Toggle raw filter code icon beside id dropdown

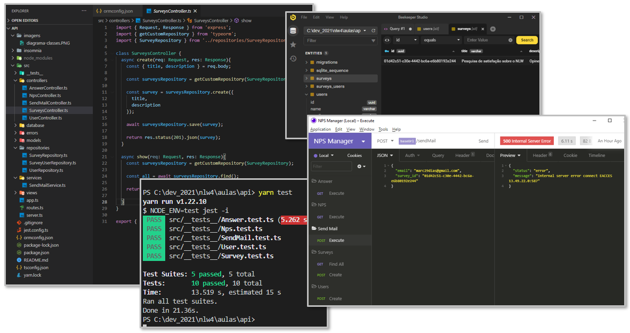[x=387, y=40]
